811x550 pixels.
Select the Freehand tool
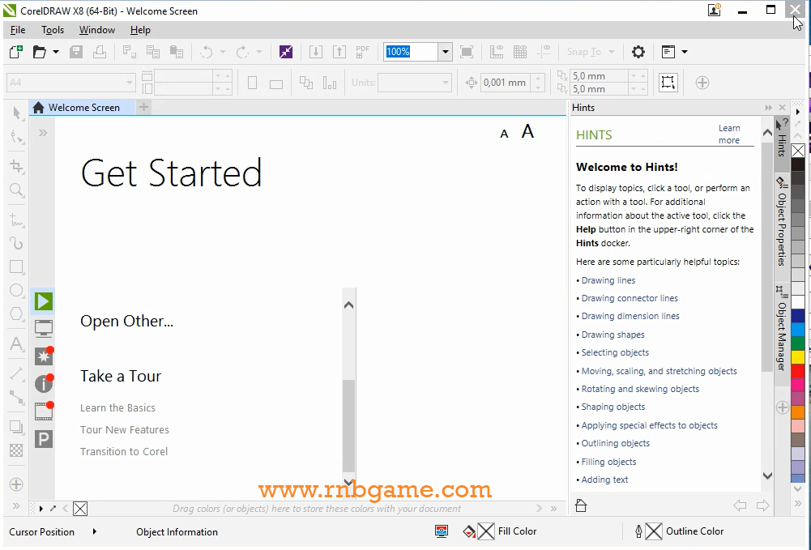click(16, 220)
